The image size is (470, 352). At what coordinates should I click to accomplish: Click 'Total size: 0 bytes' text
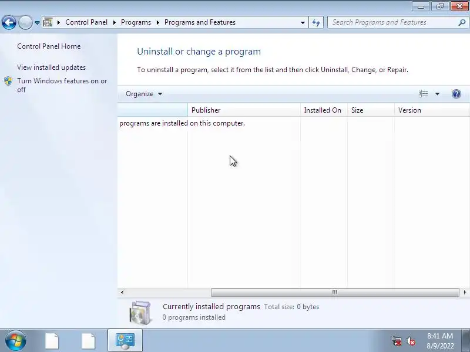click(291, 307)
